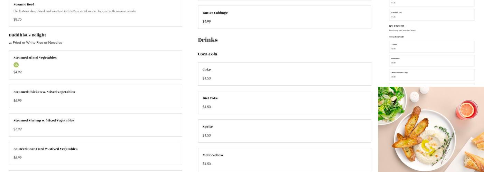484x172 pixels.
Task: Pick Steamed Chicken w. Mixed Vegetables
Action: [95, 96]
